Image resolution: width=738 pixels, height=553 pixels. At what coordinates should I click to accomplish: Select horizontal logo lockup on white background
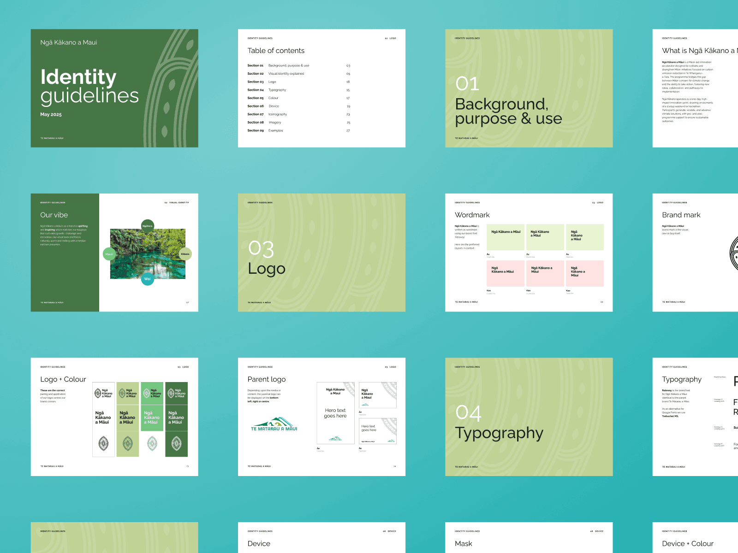pyautogui.click(x=103, y=393)
